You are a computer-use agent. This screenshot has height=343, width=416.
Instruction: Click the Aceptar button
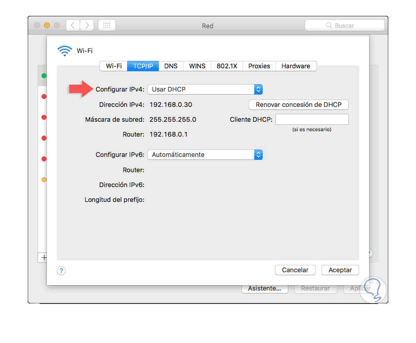pyautogui.click(x=340, y=270)
